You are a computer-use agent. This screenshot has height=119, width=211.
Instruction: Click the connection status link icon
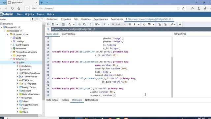click(x=48, y=29)
